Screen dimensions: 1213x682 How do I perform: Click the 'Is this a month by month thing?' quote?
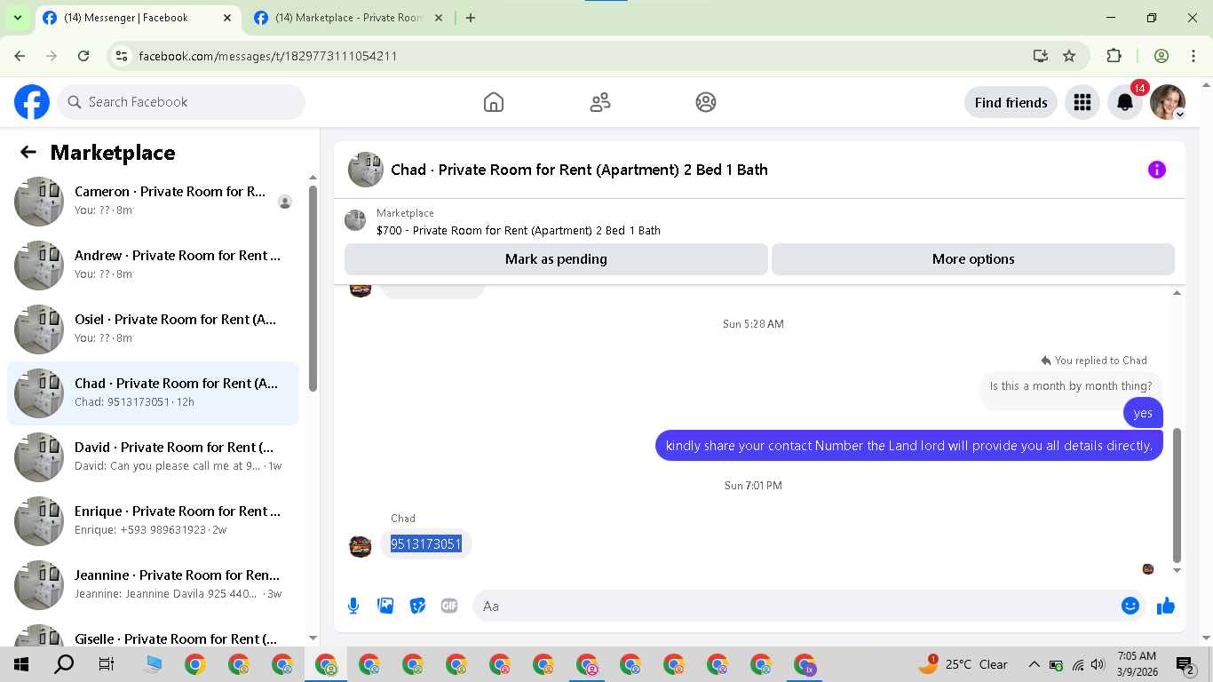1071,386
